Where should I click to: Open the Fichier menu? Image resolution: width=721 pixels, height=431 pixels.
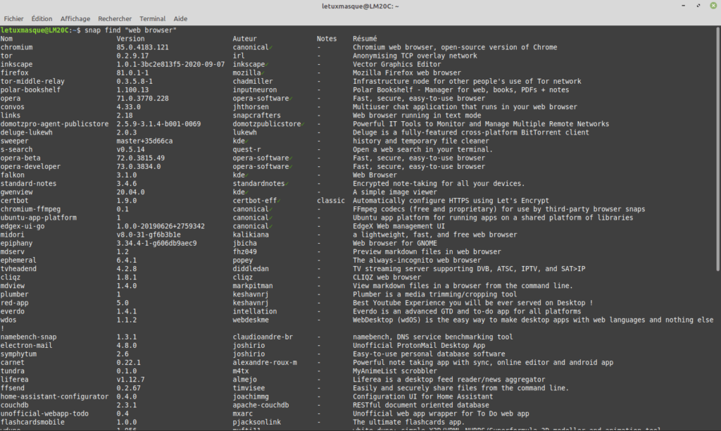click(13, 18)
